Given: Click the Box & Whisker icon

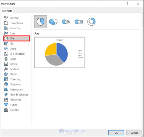Looking at the screenshot, I should coord(6,95).
